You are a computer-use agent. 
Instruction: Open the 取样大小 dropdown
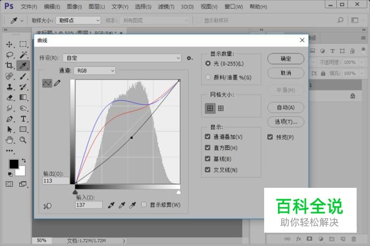point(79,20)
